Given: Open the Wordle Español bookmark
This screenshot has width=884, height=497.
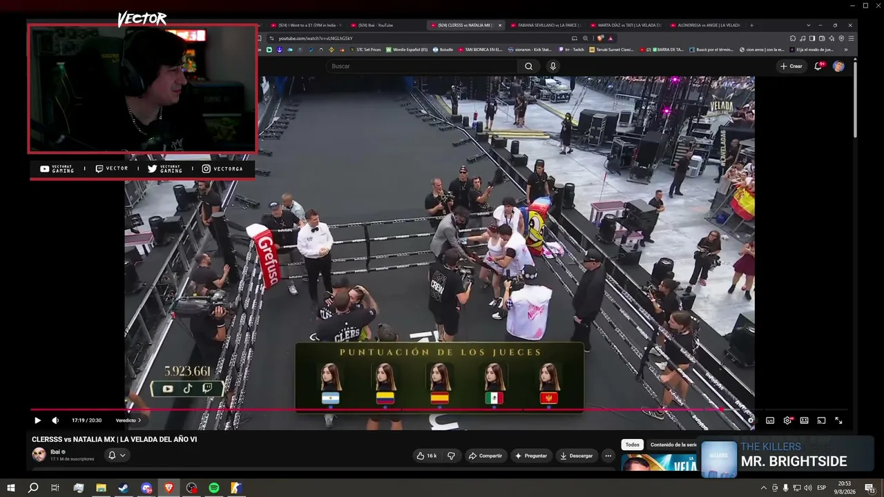Looking at the screenshot, I should pos(407,50).
